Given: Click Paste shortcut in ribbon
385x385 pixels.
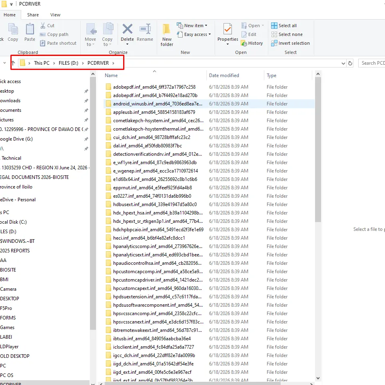Looking at the screenshot, I should click(x=58, y=43).
